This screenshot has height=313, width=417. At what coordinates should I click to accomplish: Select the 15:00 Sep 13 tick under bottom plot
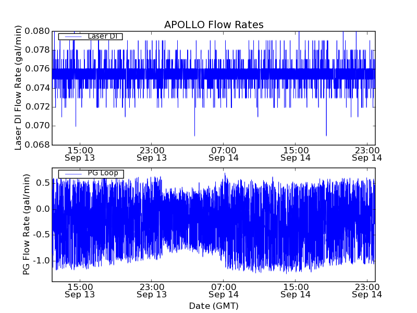[x=80, y=291]
